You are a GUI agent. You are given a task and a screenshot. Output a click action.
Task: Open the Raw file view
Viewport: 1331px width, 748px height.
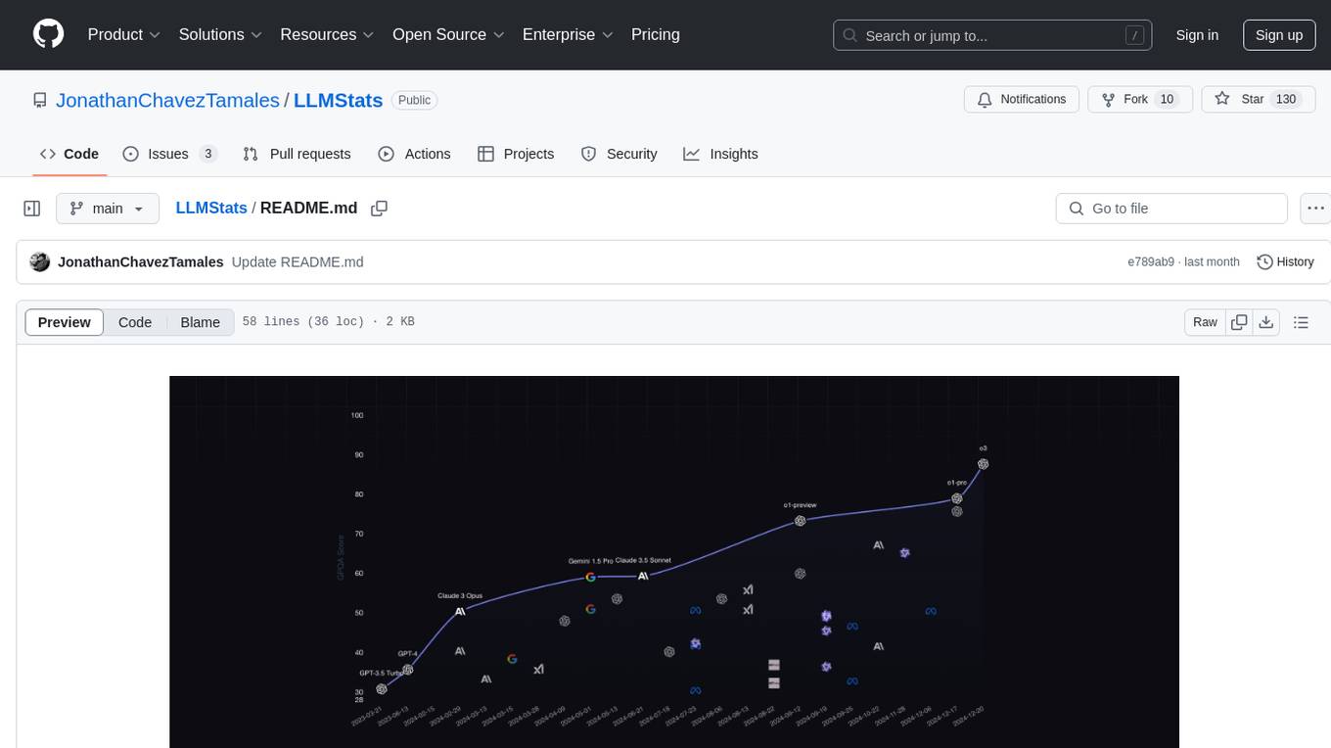(1206, 322)
